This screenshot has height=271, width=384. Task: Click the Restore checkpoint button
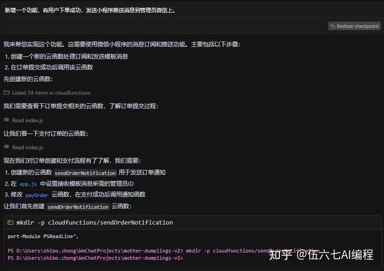click(x=355, y=26)
